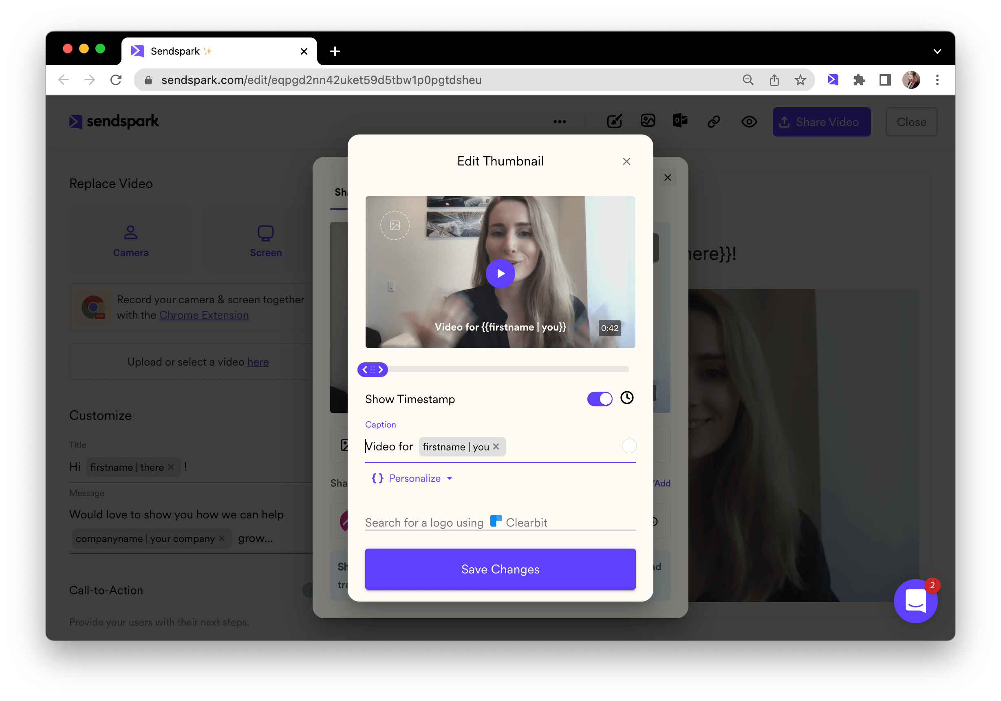The height and width of the screenshot is (701, 1001).
Task: Click the Save Changes button
Action: pos(500,569)
